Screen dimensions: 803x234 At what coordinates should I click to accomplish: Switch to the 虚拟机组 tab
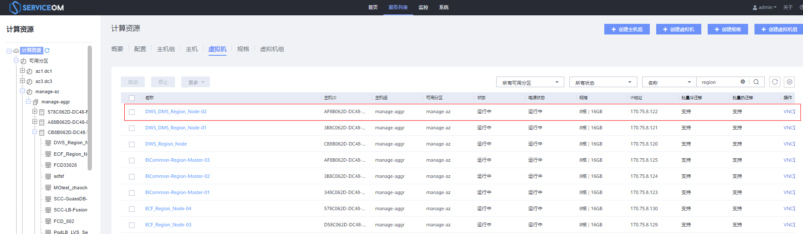(272, 49)
